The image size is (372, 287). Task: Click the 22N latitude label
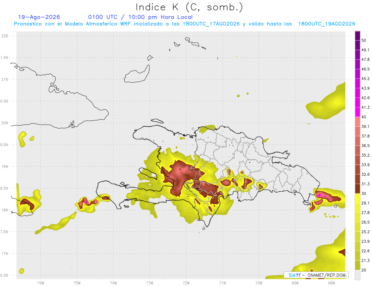pos(5,36)
